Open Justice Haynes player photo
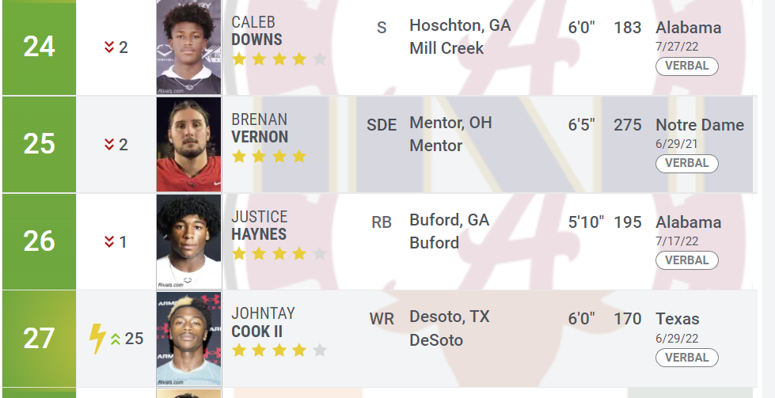The width and height of the screenshot is (775, 398). click(x=189, y=241)
